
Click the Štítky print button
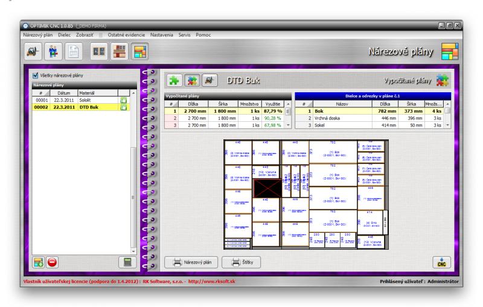click(240, 262)
